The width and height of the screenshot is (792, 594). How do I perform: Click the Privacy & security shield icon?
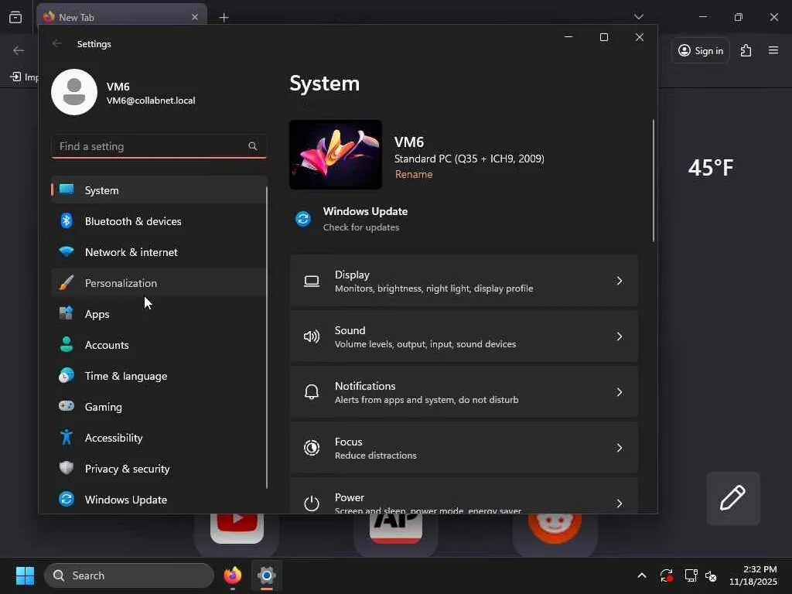point(67,468)
